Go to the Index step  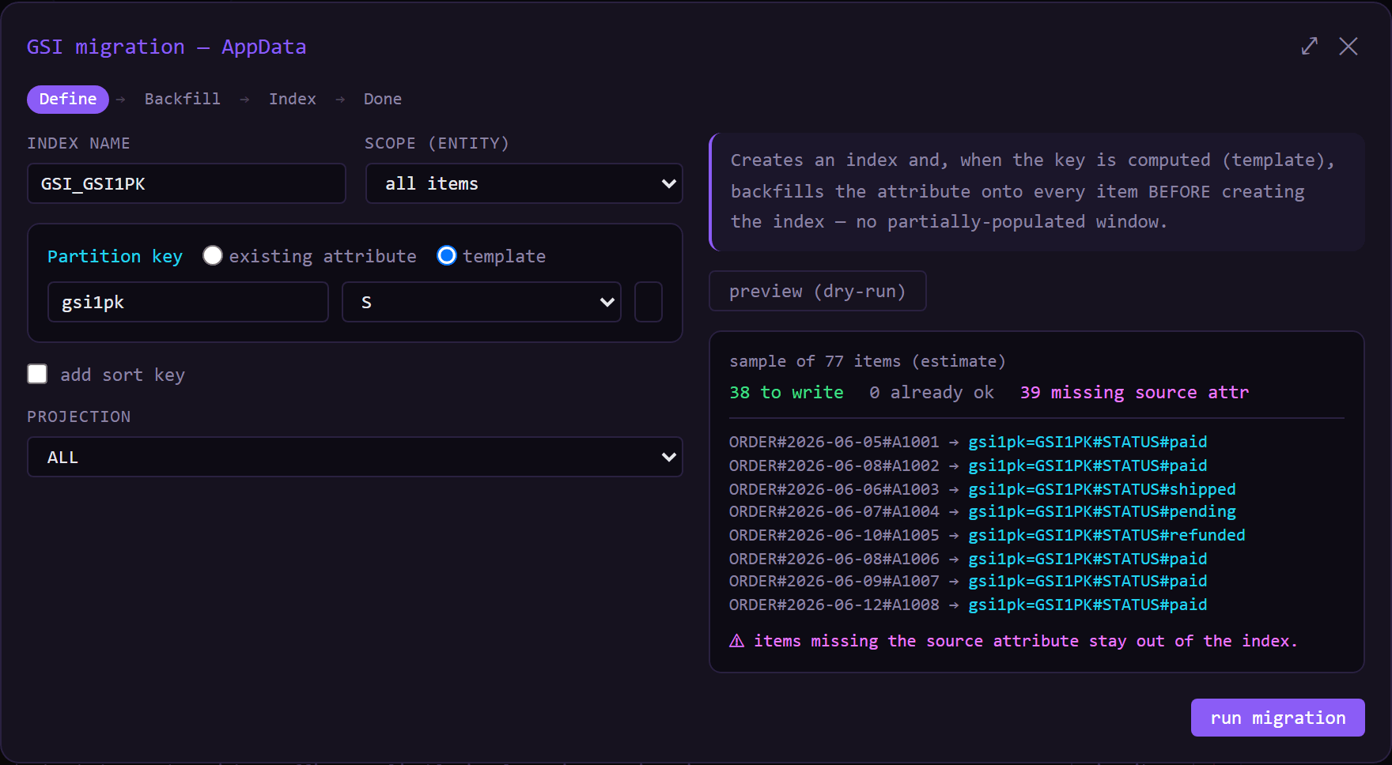(x=292, y=99)
